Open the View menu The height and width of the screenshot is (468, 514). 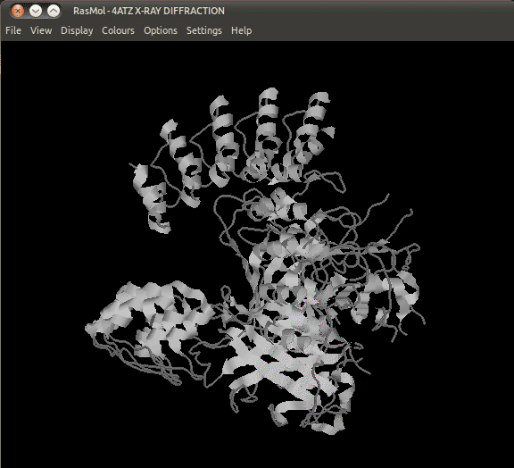tap(41, 30)
